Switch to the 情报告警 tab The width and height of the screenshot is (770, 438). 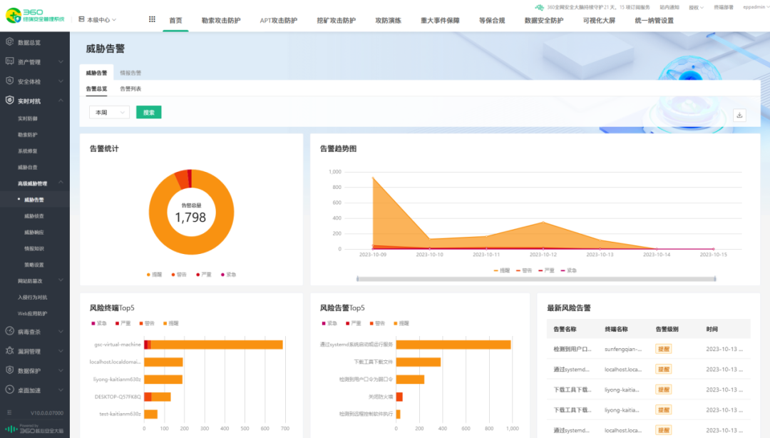point(130,72)
